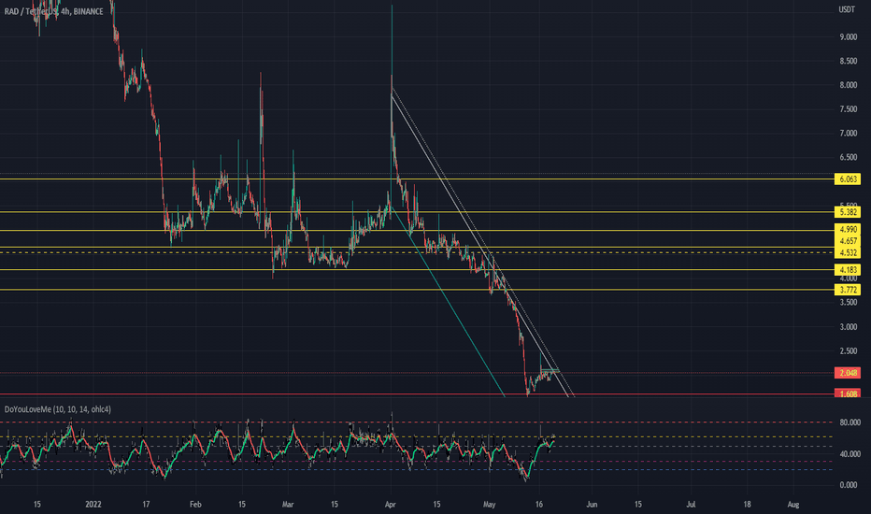Image resolution: width=871 pixels, height=514 pixels.
Task: Click the 8.000 price axis value
Action: 848,85
